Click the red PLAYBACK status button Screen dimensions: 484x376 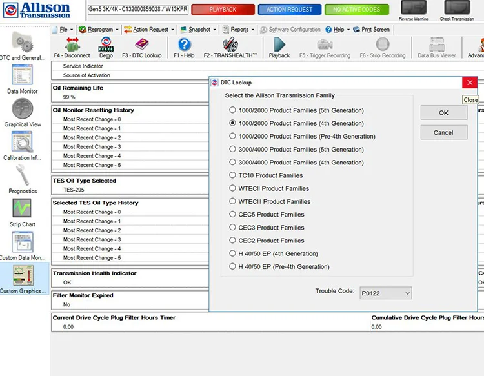pos(223,10)
